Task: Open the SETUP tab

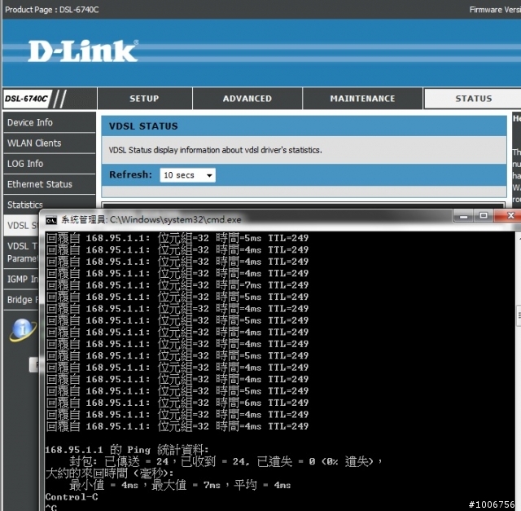Action: click(145, 99)
